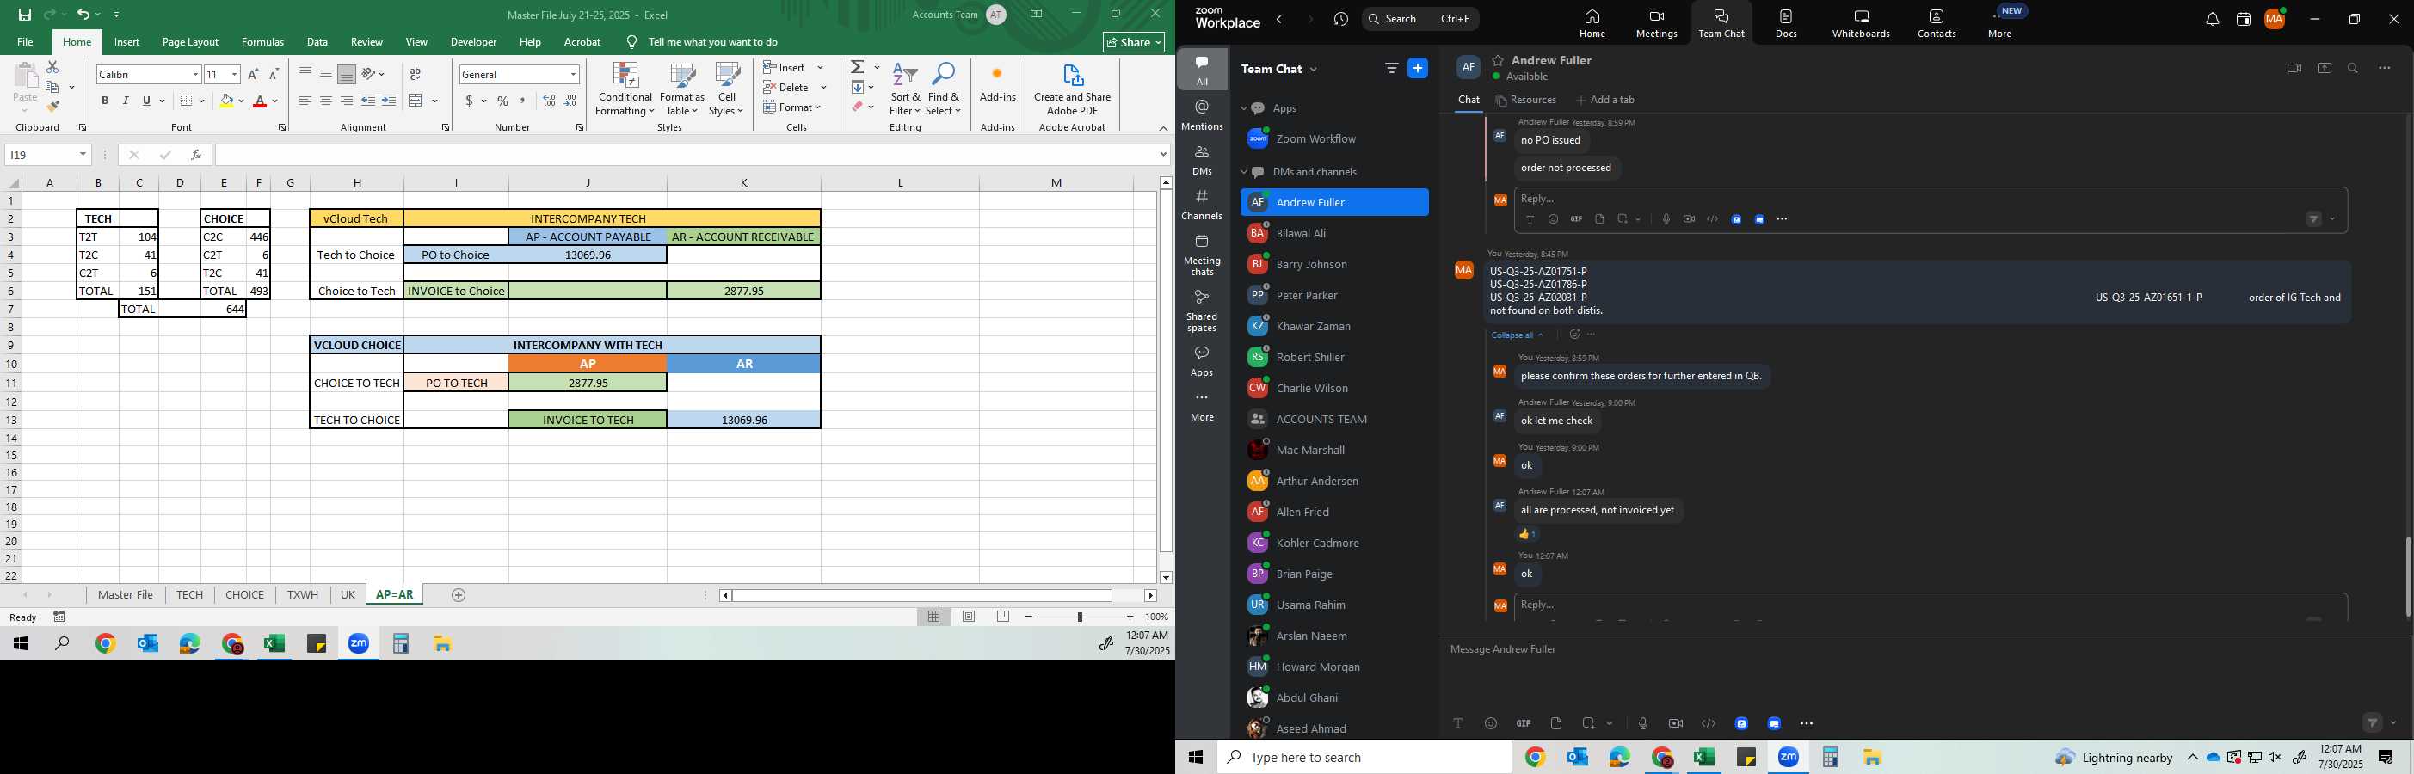Collapse the DMs and channels section
Viewport: 2414px width, 774px height.
[x=1243, y=172]
